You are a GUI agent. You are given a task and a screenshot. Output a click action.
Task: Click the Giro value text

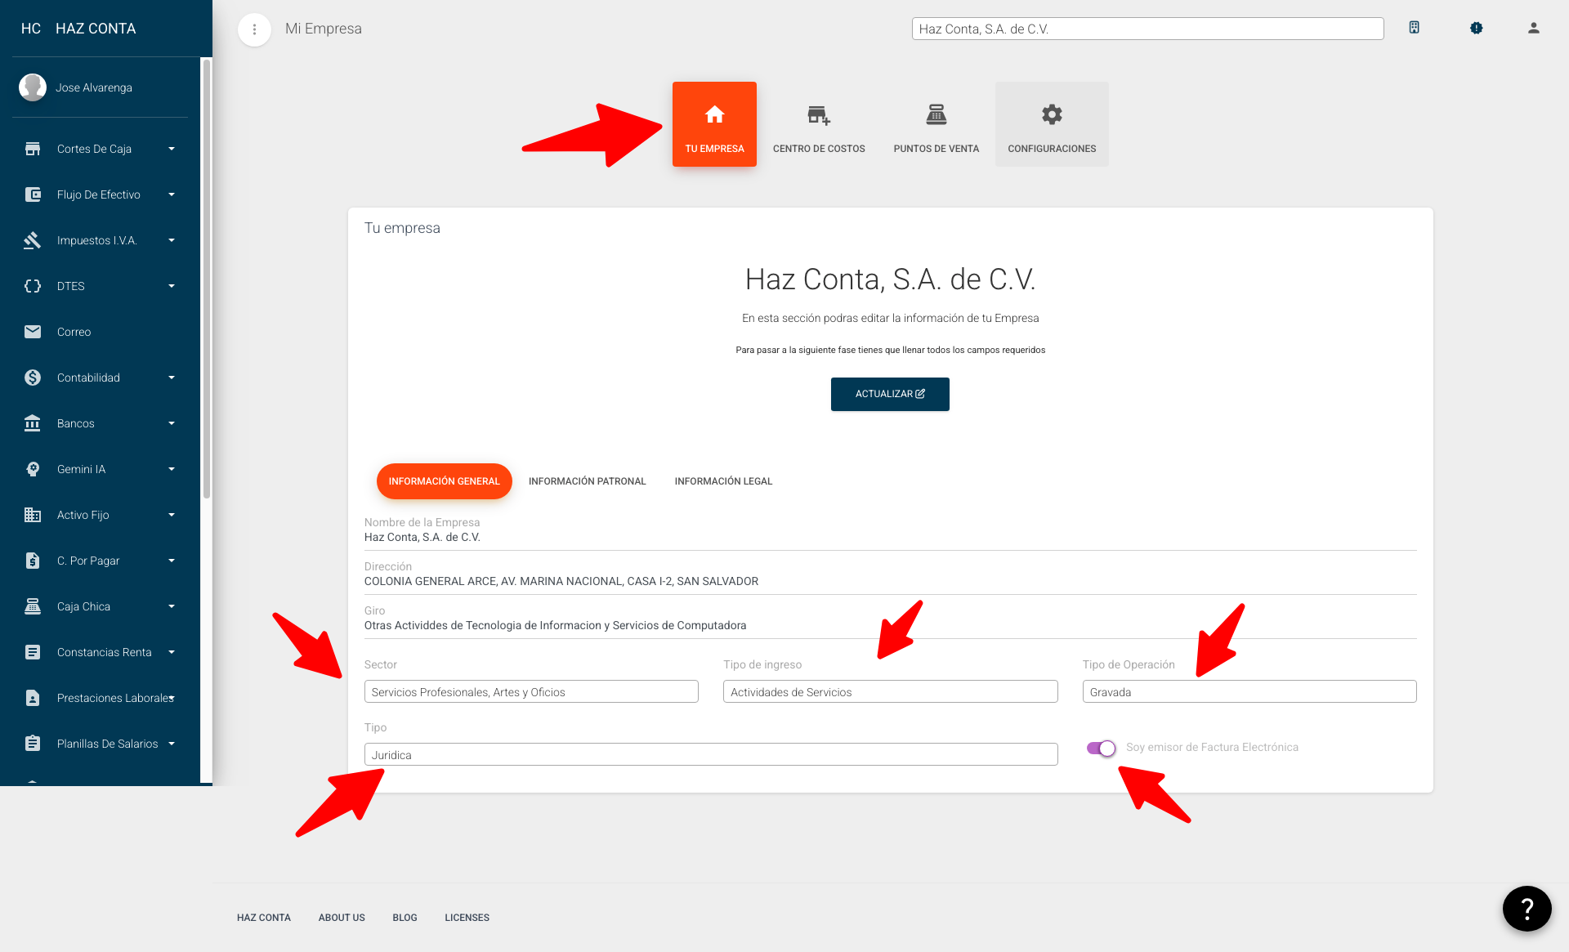(x=556, y=625)
